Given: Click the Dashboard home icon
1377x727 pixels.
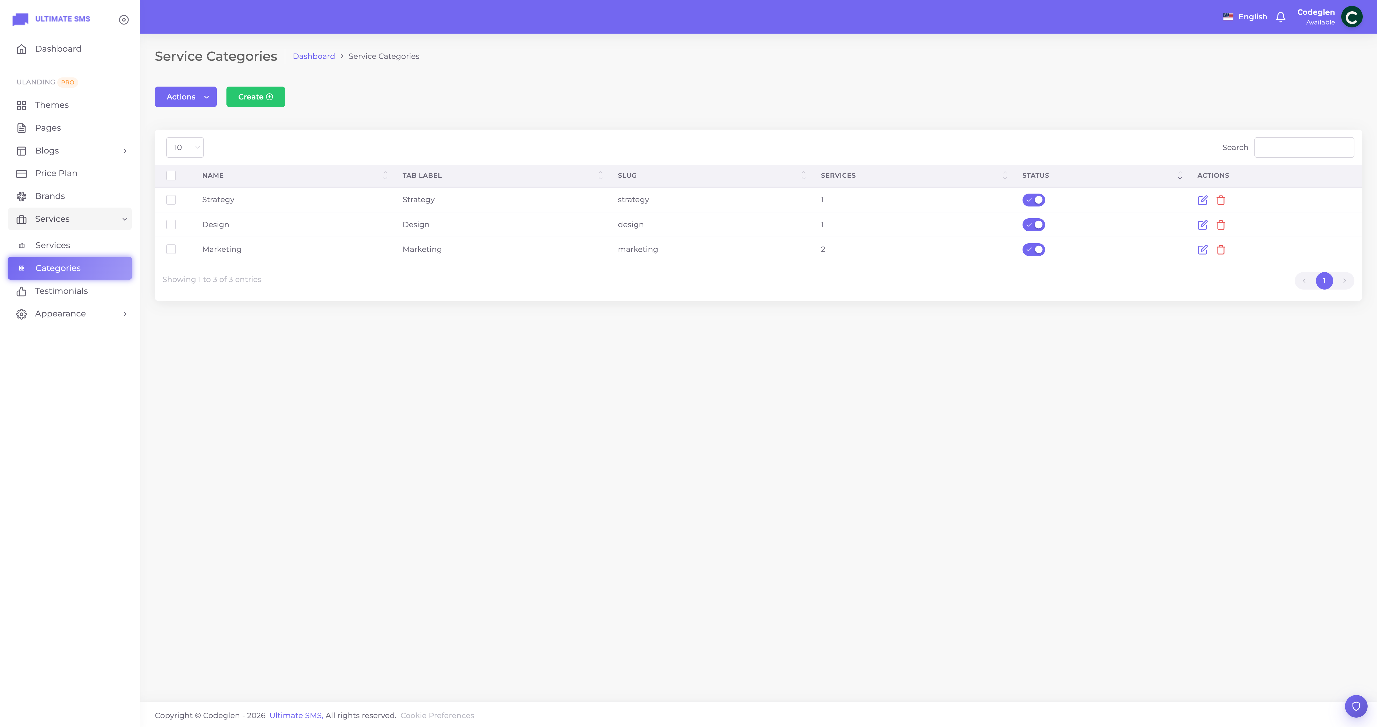Looking at the screenshot, I should point(22,49).
